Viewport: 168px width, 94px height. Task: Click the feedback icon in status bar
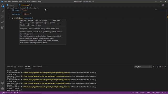pyautogui.click(x=162, y=93)
